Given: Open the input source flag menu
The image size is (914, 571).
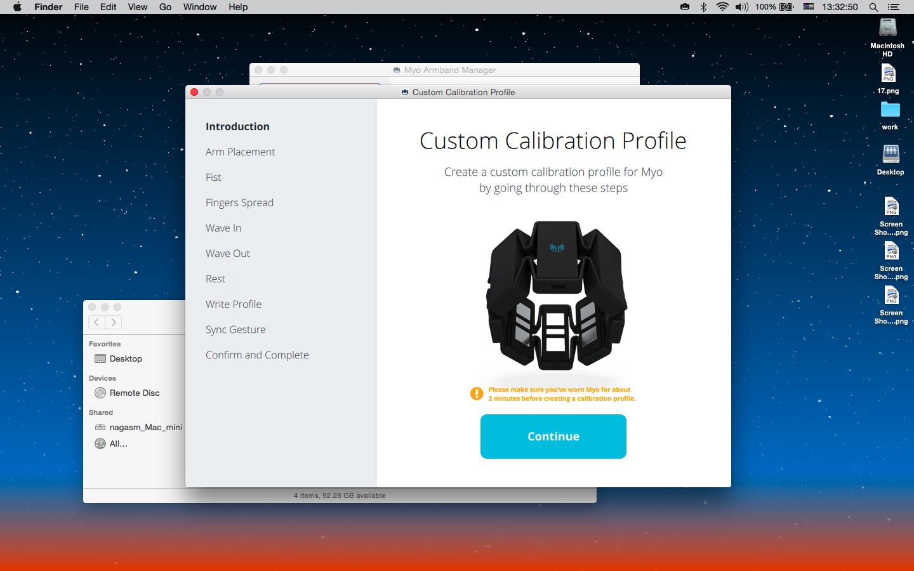Looking at the screenshot, I should click(x=809, y=7).
